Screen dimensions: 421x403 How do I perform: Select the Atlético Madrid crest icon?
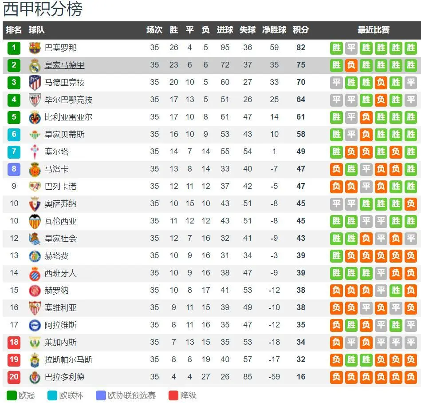(35, 83)
